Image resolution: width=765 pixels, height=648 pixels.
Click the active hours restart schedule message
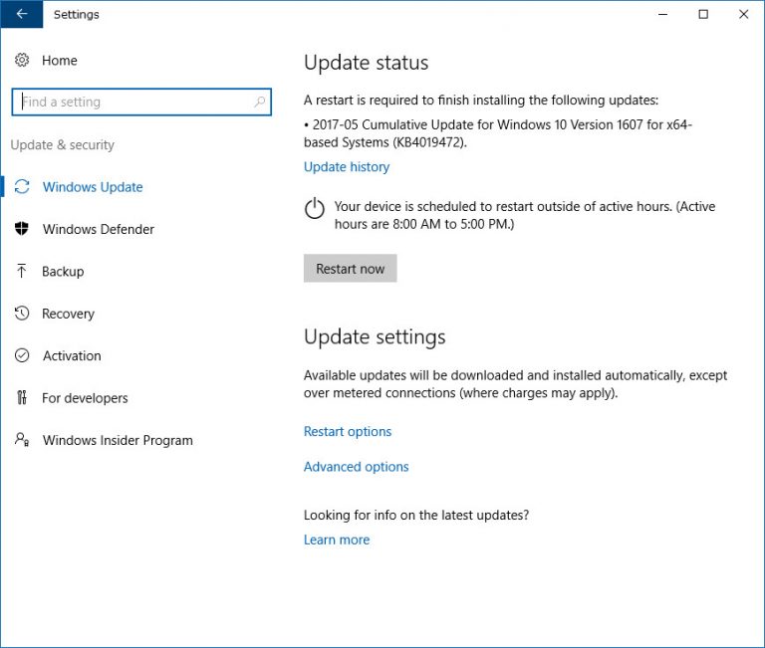(x=525, y=215)
